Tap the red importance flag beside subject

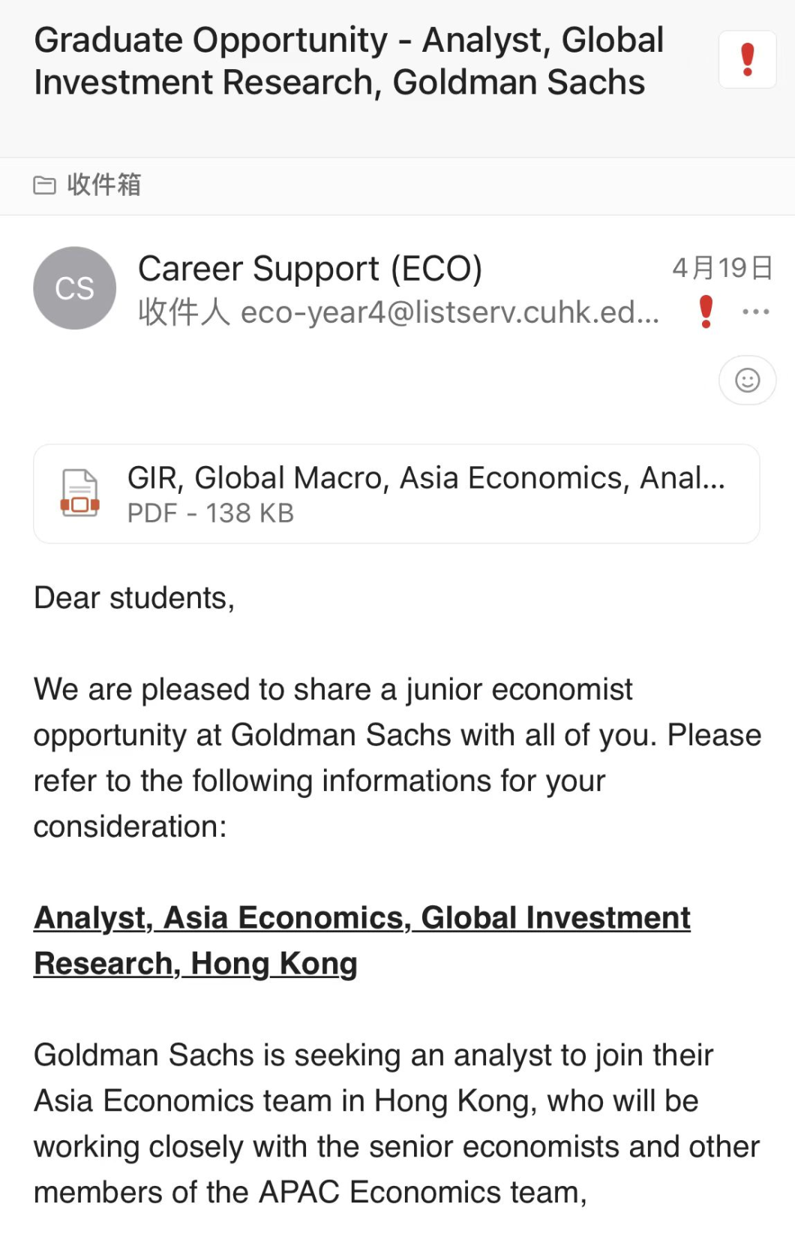coord(747,60)
